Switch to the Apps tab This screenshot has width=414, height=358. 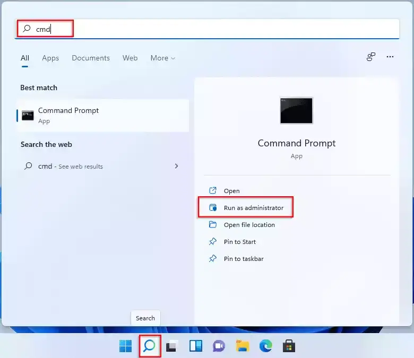tap(50, 58)
